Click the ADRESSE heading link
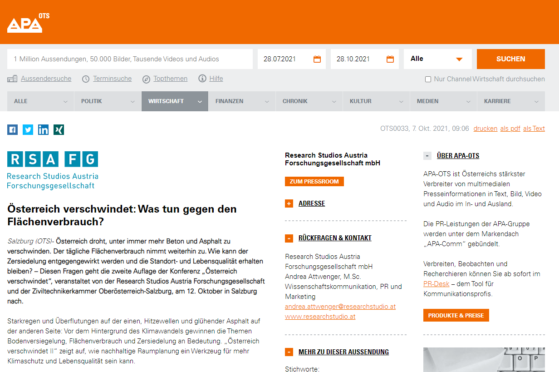The width and height of the screenshot is (559, 372). point(312,203)
